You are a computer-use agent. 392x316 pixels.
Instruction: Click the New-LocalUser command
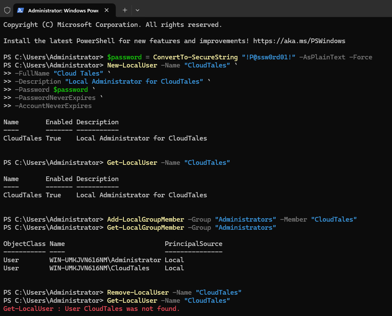(x=132, y=65)
